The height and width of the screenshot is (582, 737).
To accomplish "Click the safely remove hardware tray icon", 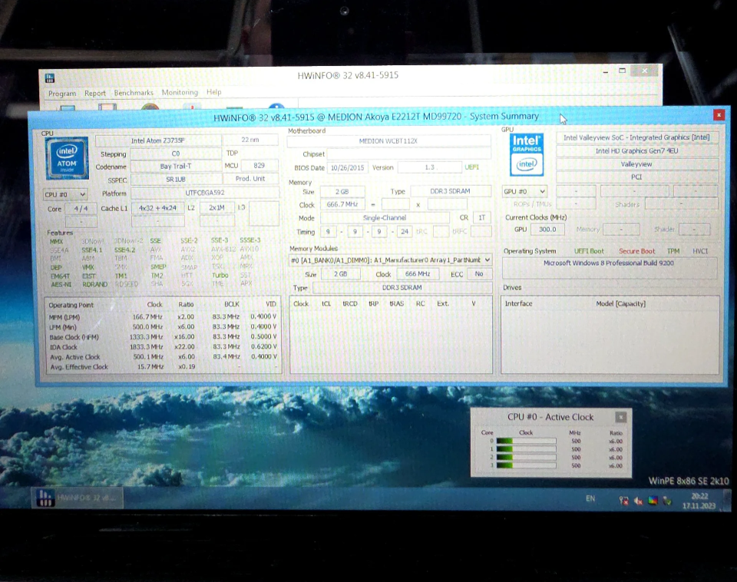I will (667, 501).
